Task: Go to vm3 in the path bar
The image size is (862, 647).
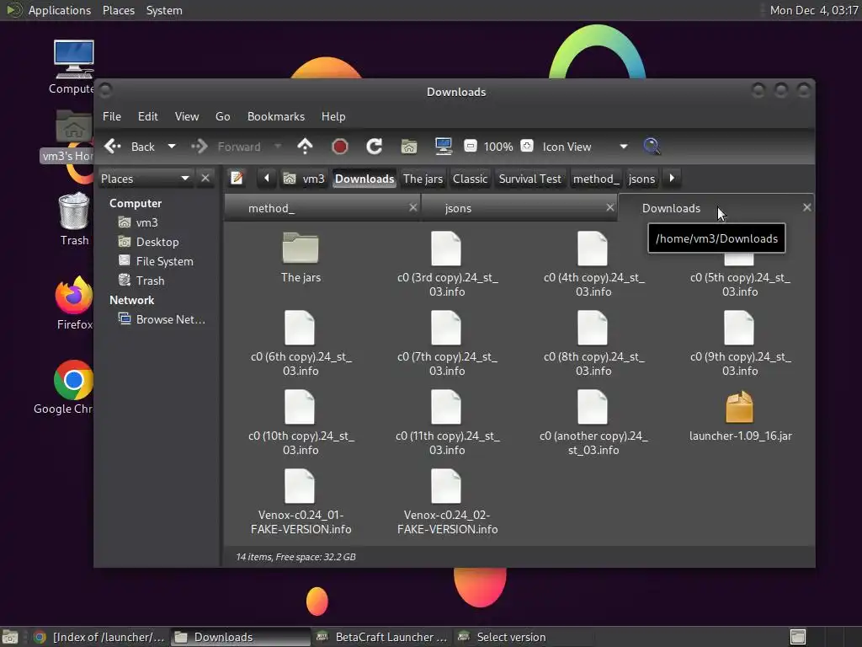Action: tap(304, 179)
